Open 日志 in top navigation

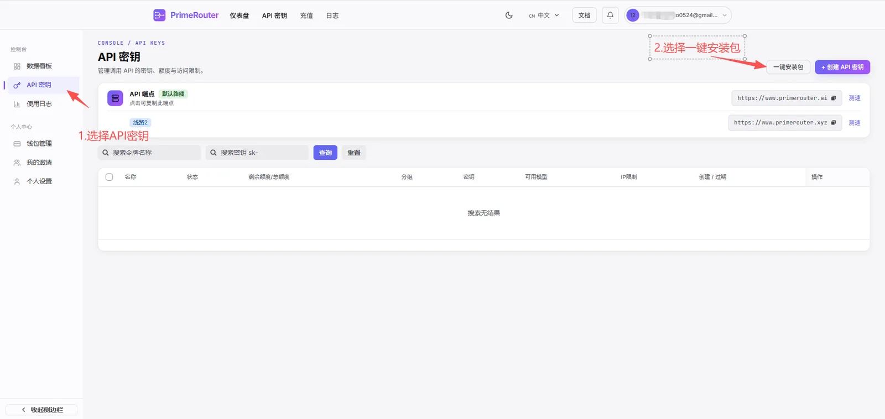click(332, 15)
